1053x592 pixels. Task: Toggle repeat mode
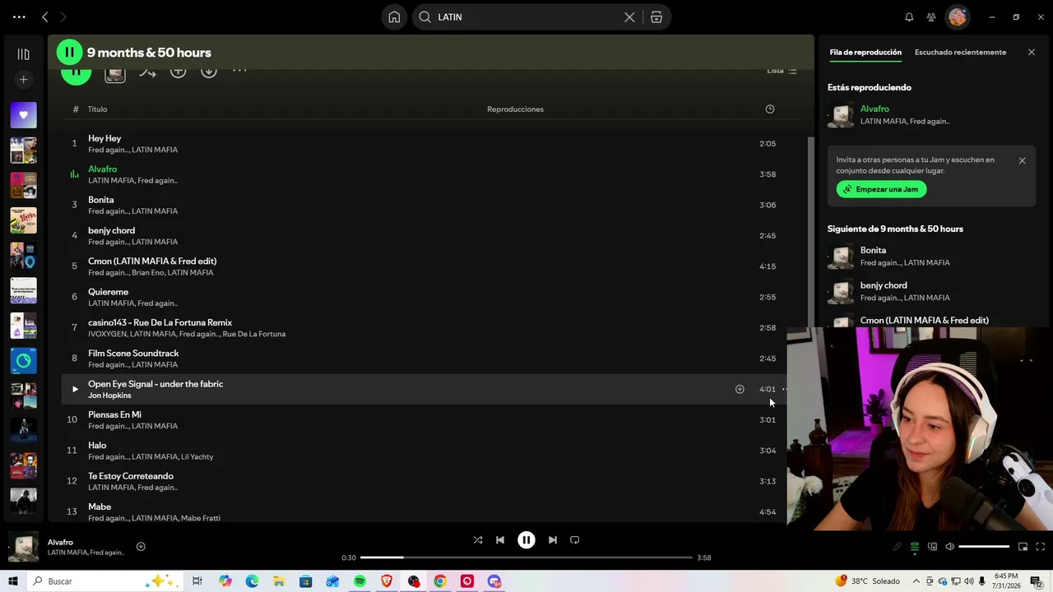[575, 540]
